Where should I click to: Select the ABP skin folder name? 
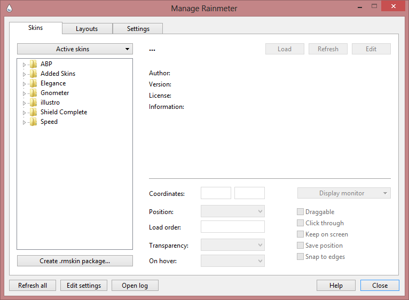pos(46,64)
